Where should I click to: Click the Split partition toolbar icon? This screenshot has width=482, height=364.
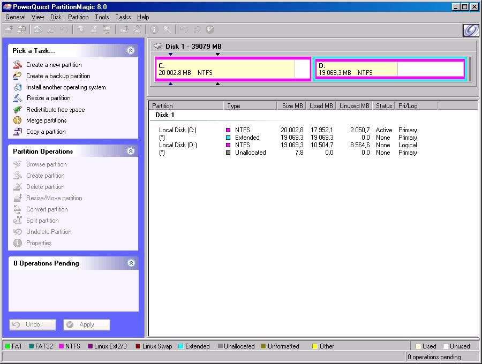tap(137, 29)
